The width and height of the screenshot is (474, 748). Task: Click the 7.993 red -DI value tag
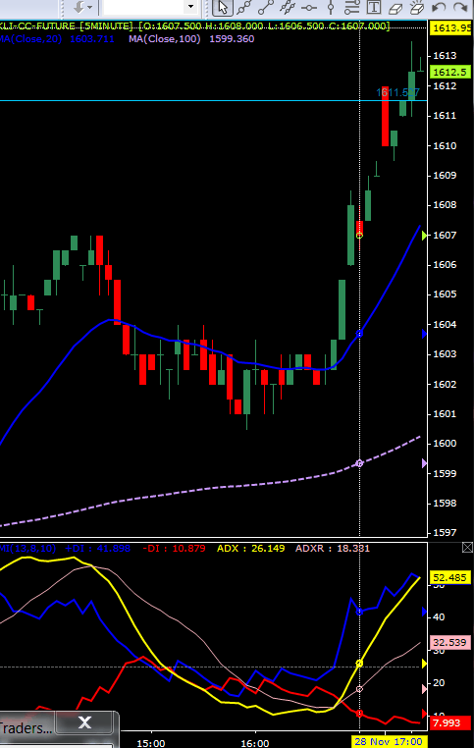click(450, 722)
